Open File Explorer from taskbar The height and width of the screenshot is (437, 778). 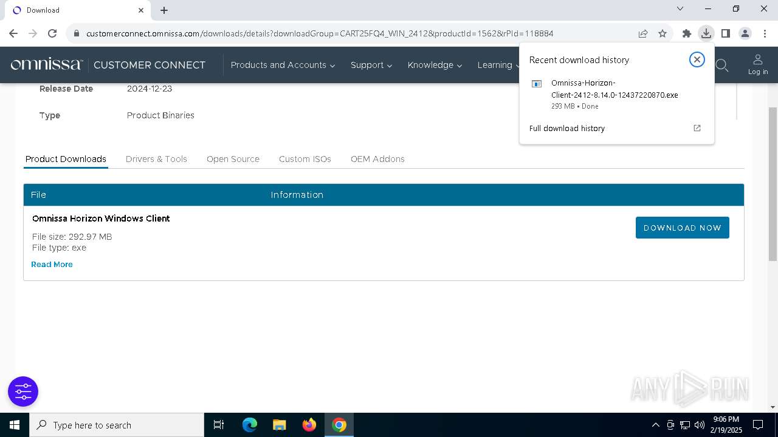[279, 425]
